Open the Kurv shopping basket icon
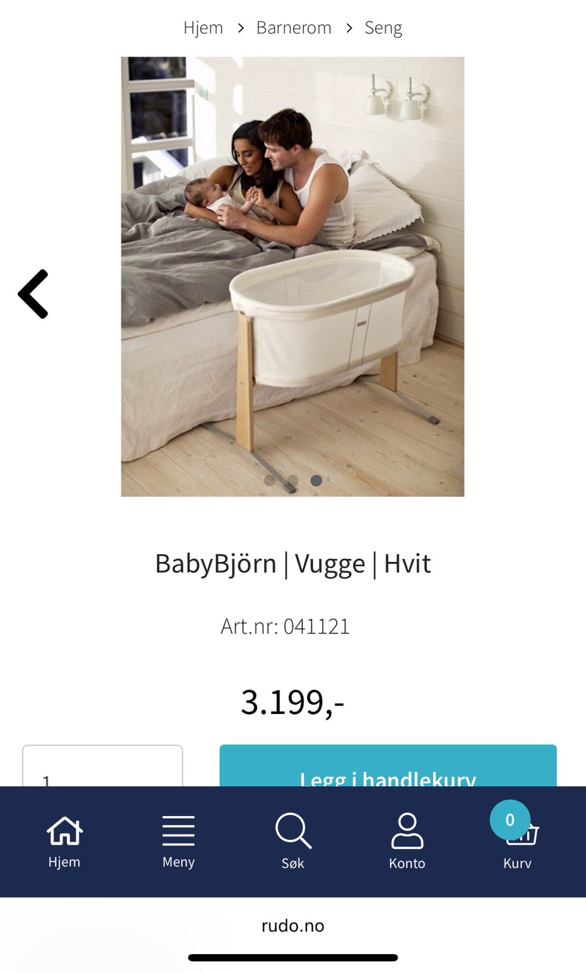586x973 pixels. [522, 834]
